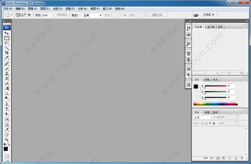Click the swap width and height button
The image size is (251, 164).
click(125, 15)
